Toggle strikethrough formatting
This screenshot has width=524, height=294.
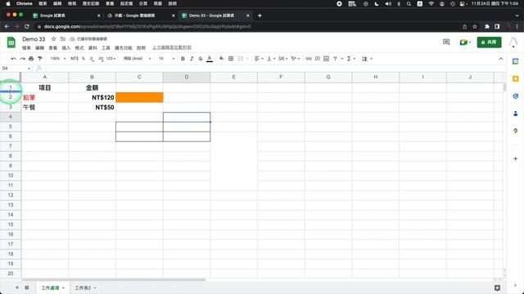[201, 59]
